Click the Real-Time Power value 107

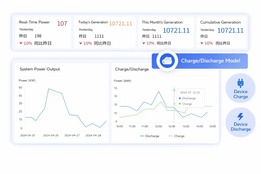pyautogui.click(x=62, y=24)
